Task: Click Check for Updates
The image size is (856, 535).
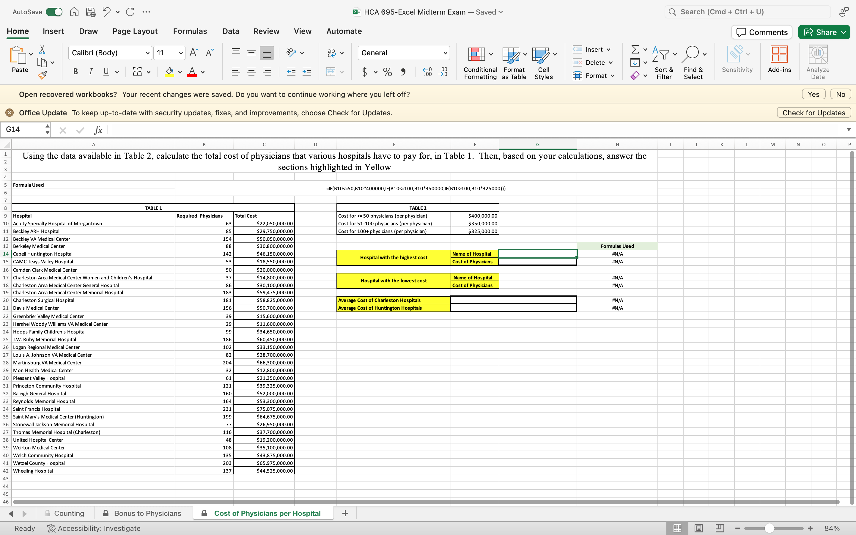Action: coord(813,113)
